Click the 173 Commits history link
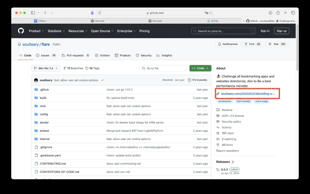Screen dimensions: 310x194 coord(197,80)
